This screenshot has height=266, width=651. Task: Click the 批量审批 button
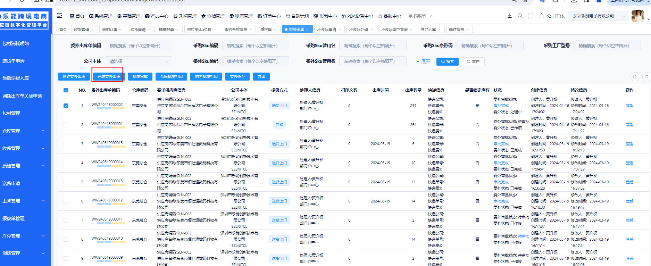pyautogui.click(x=140, y=76)
